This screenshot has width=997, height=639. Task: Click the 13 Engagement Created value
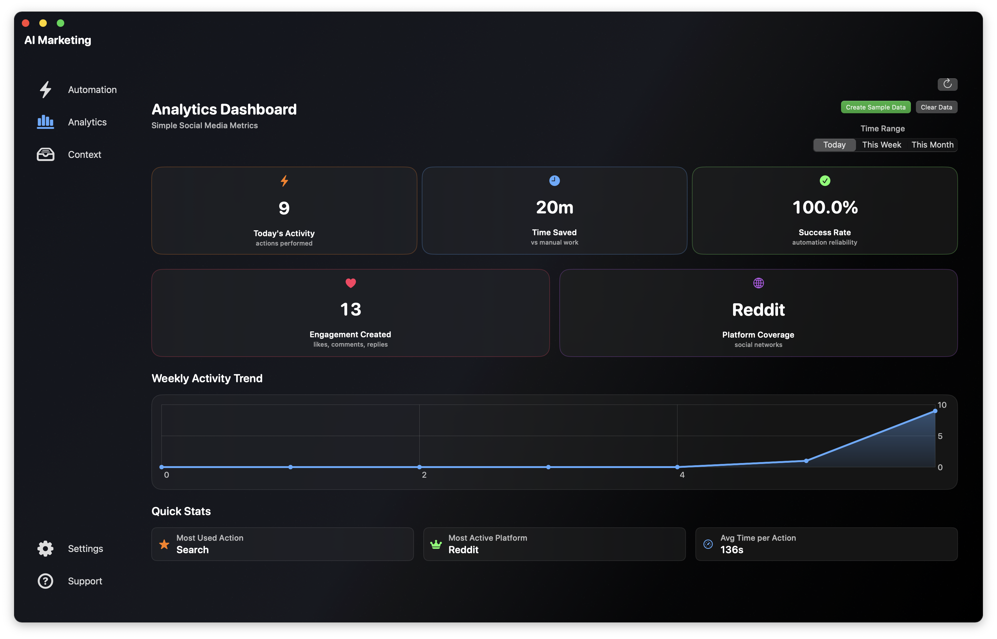pos(350,309)
